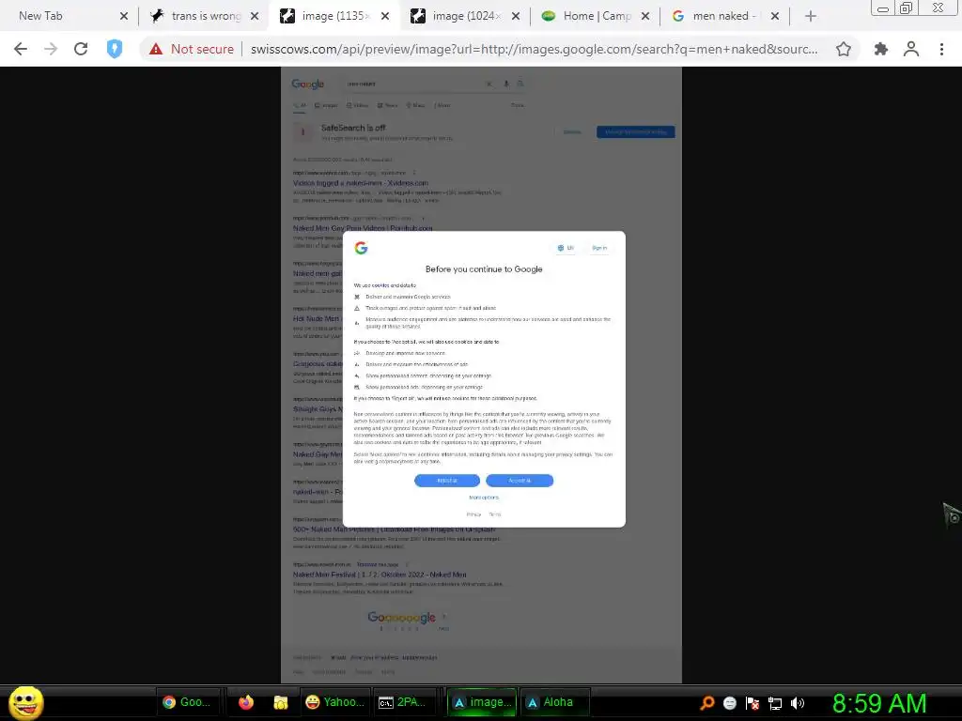The image size is (962, 721).
Task: Close the 'image (1024×' tab
Action: (x=516, y=16)
